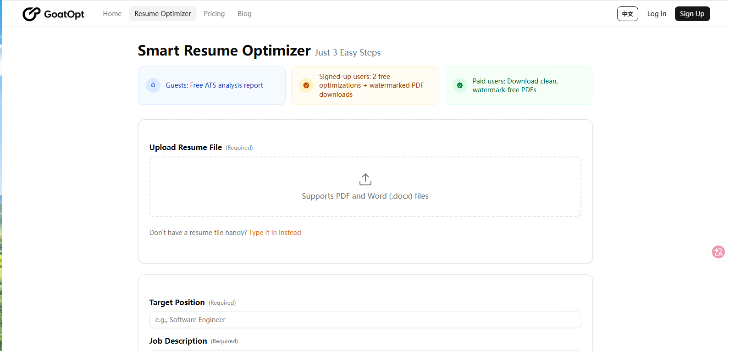This screenshot has width=729, height=351.
Task: Click the Sign Up button
Action: [x=692, y=14]
